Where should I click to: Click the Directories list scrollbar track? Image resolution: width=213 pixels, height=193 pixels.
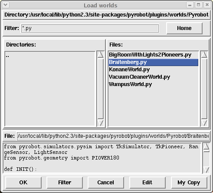coord(101,89)
